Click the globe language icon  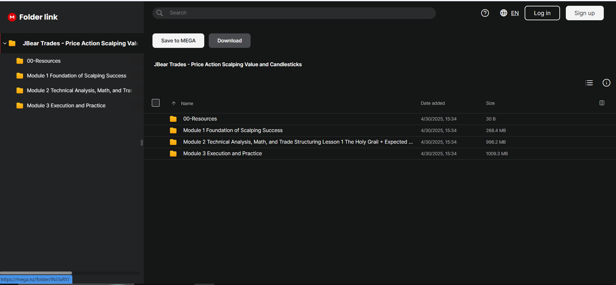pos(504,13)
